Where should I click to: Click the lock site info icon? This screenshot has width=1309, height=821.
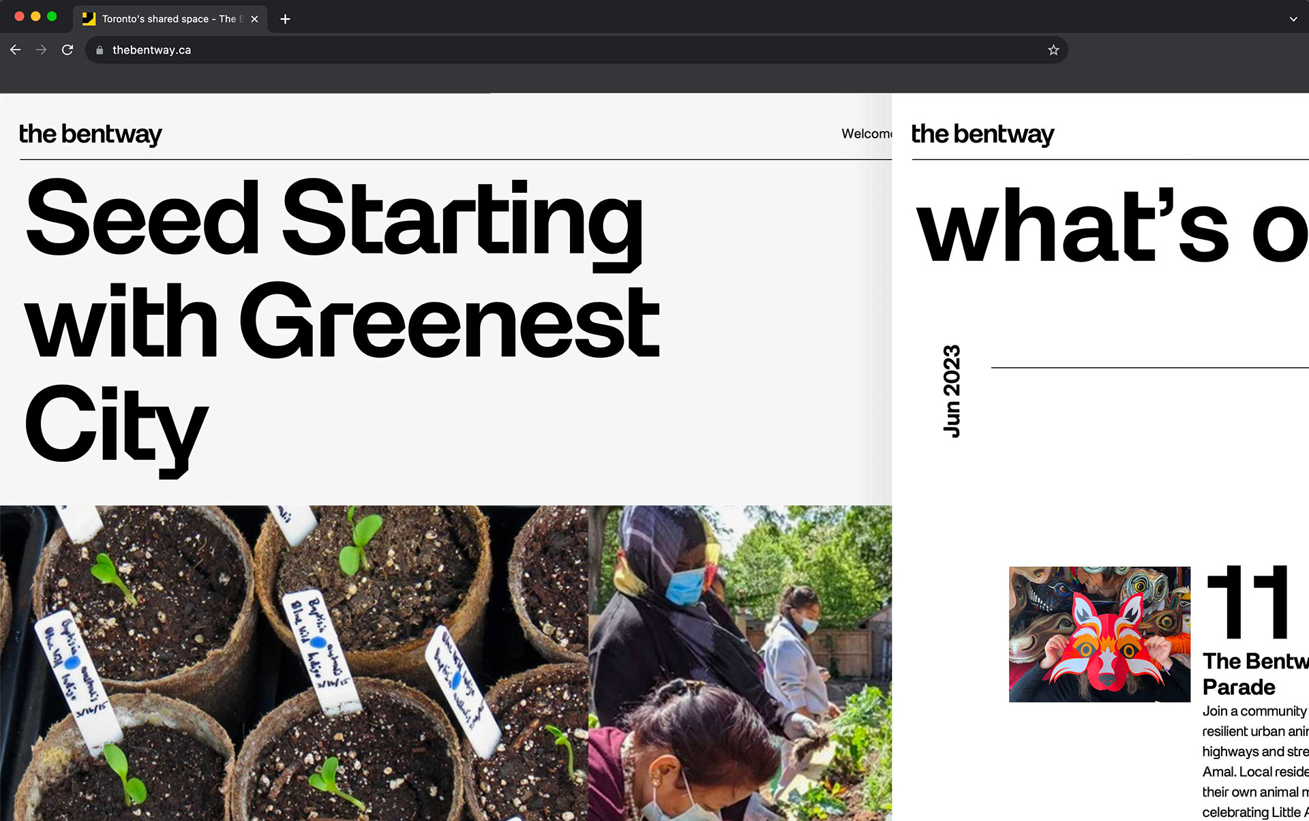click(x=100, y=50)
